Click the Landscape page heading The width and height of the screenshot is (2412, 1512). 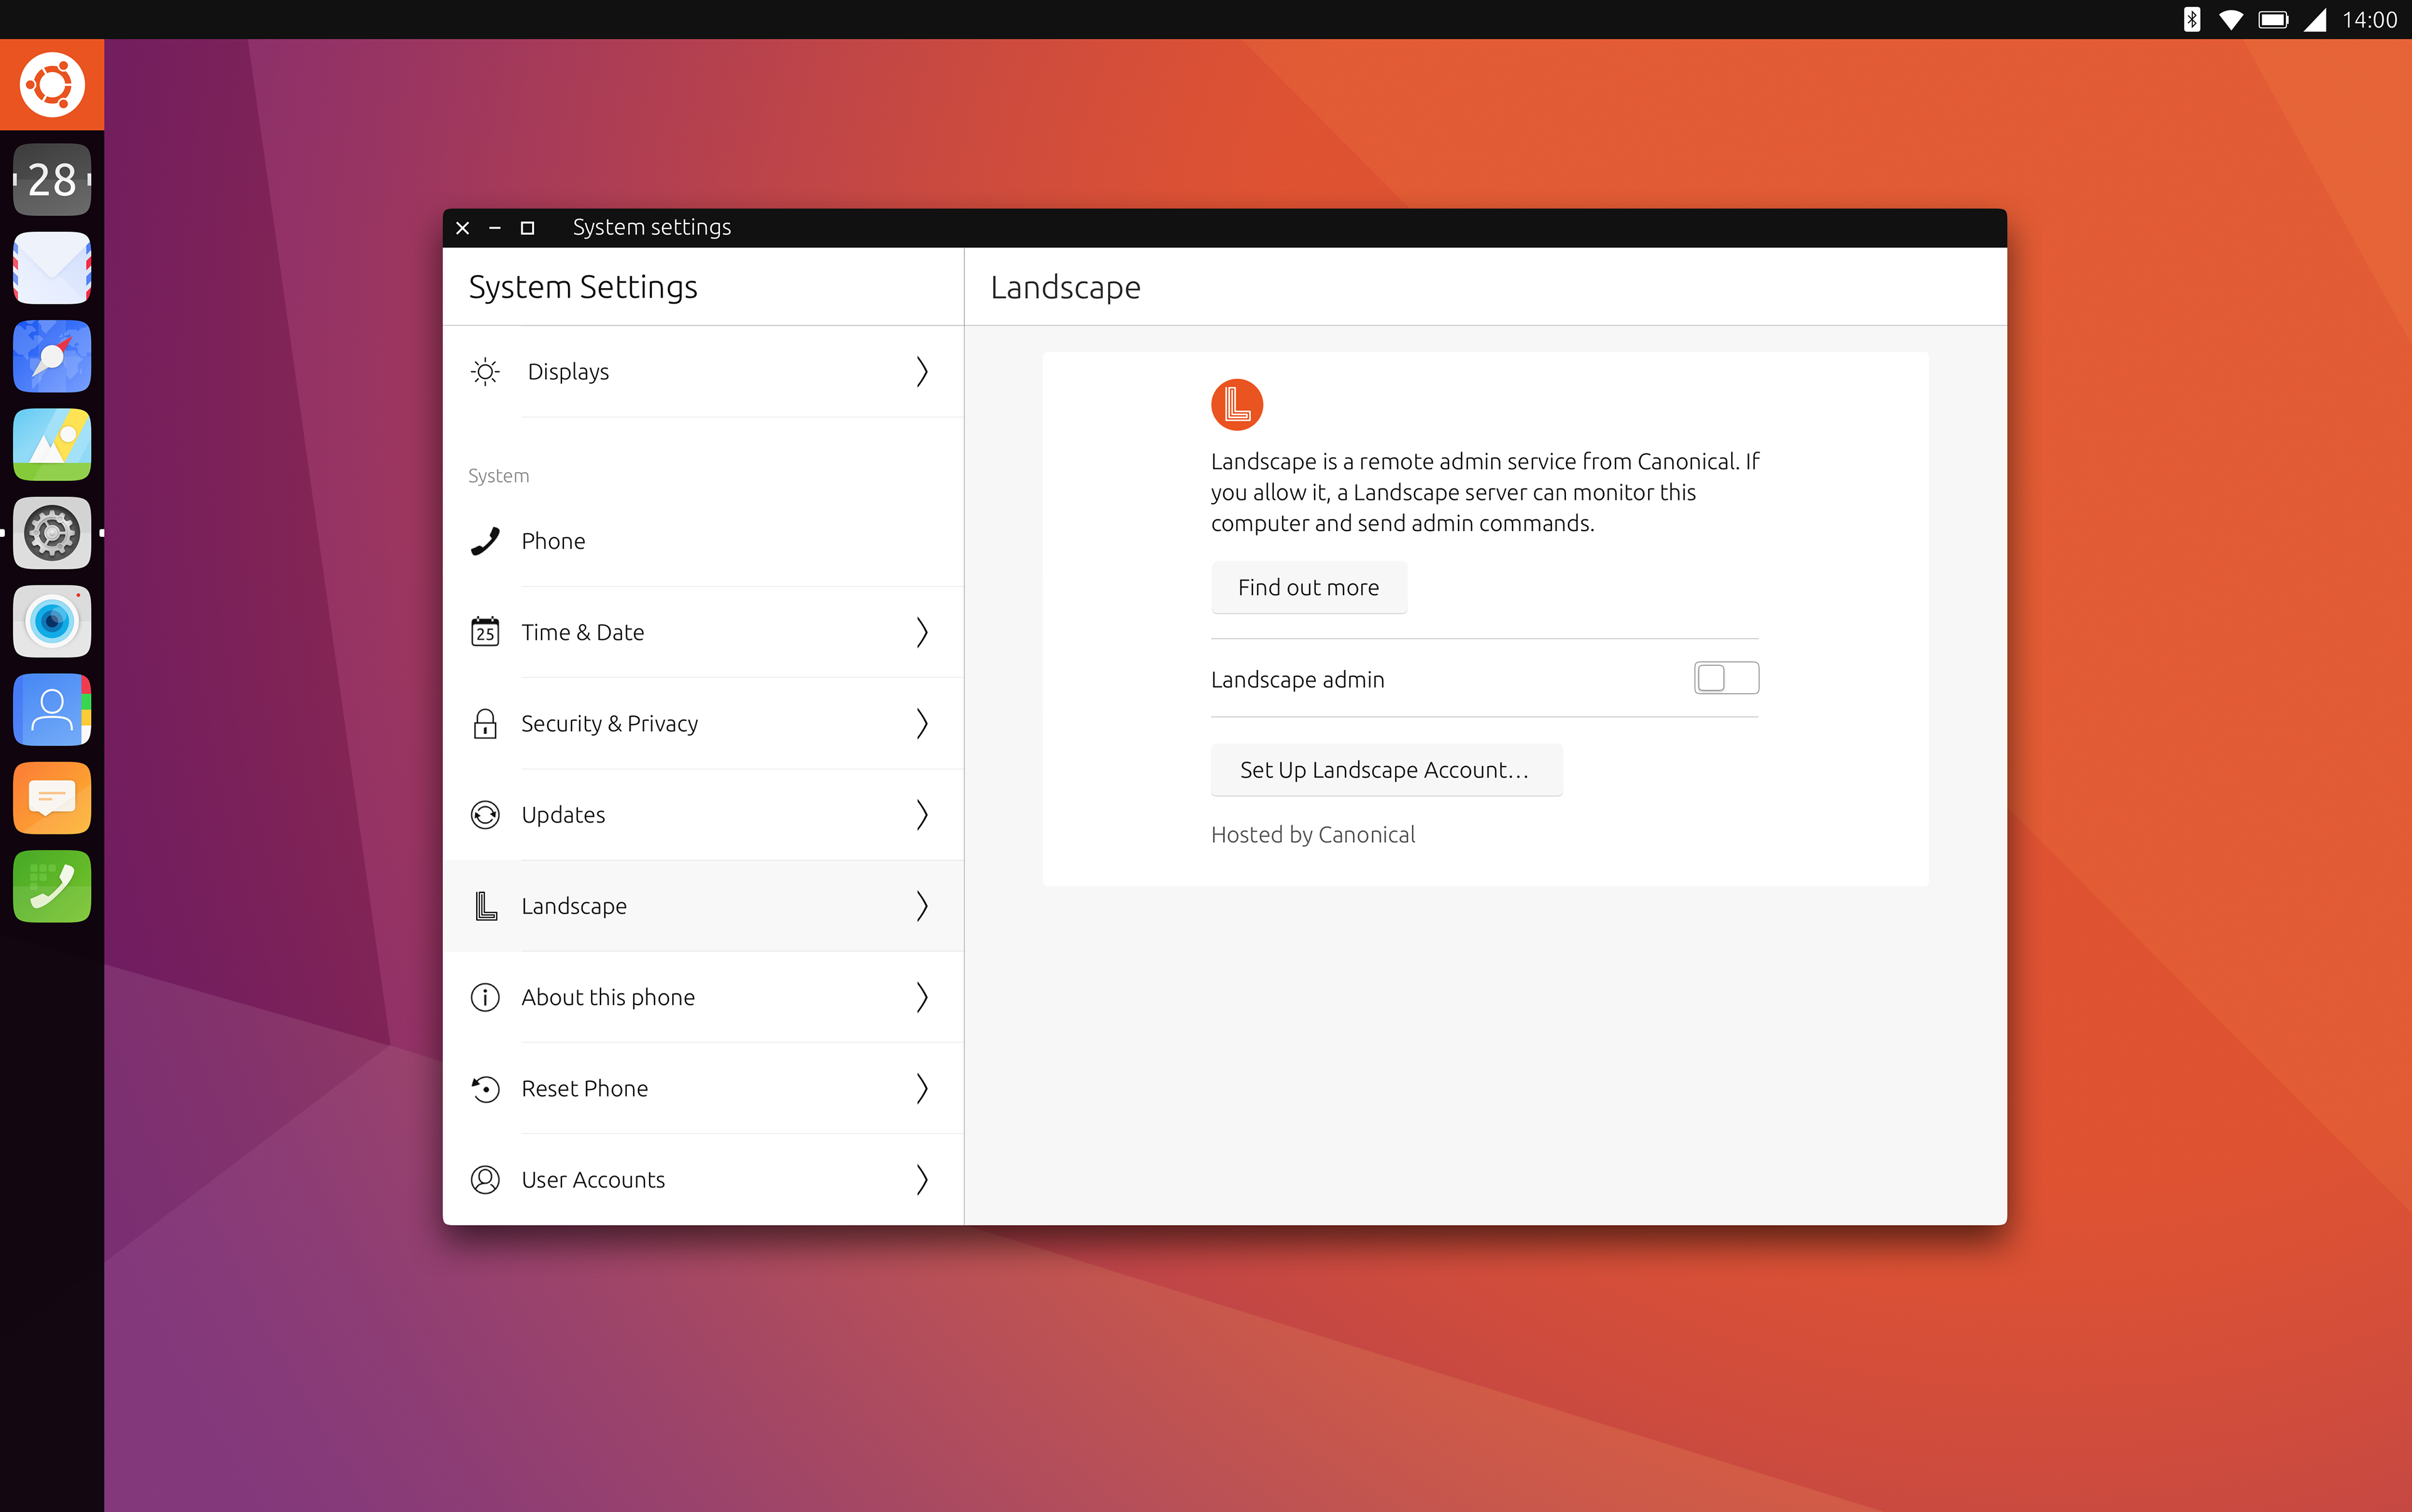(1065, 288)
